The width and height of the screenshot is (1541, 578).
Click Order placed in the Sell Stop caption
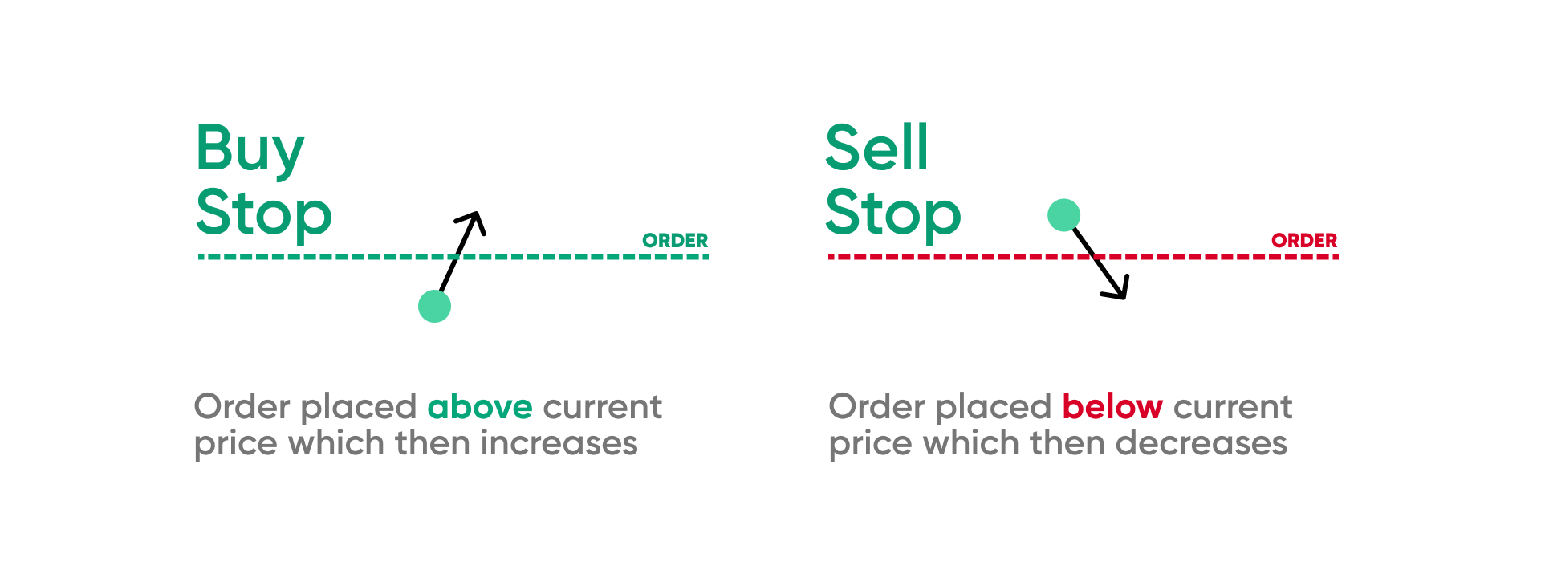(x=940, y=408)
